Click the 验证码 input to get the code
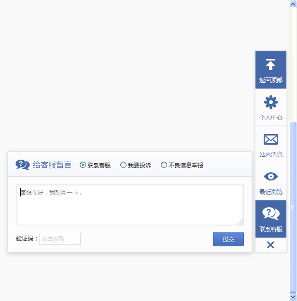 (x=60, y=239)
